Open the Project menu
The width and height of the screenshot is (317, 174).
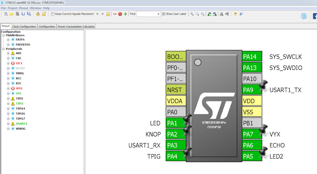[12, 8]
